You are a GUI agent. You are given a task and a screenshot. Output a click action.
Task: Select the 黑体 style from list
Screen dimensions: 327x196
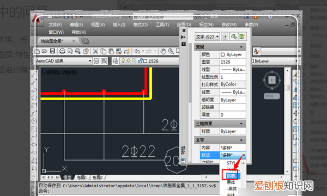(x=231, y=182)
